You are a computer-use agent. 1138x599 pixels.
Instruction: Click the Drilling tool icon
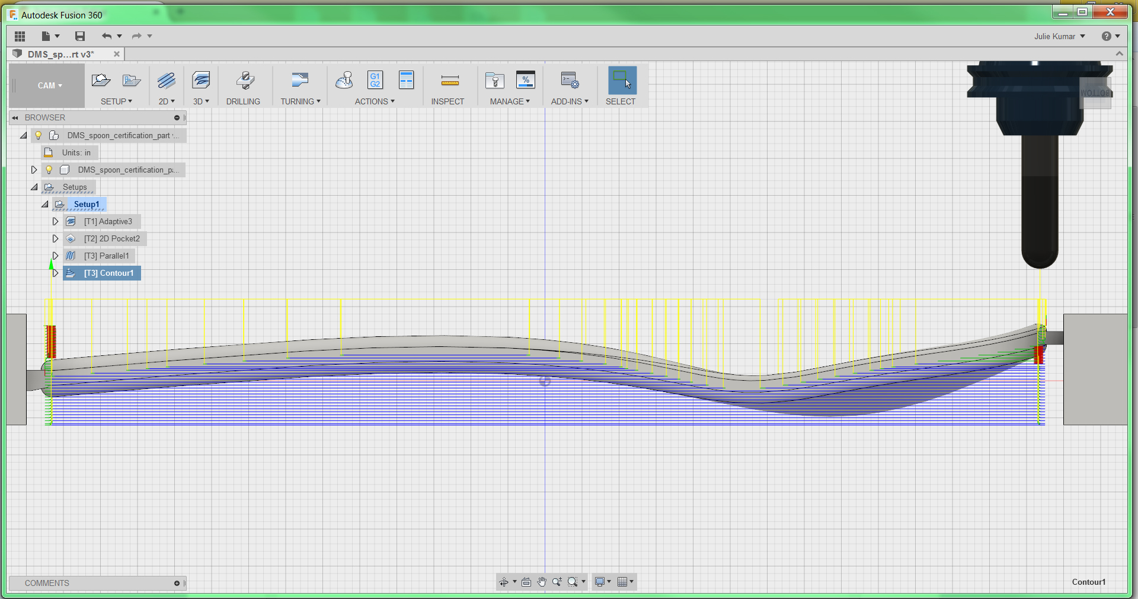point(245,80)
